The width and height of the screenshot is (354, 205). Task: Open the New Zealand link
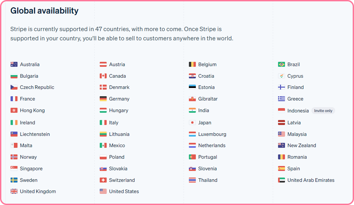[x=301, y=145]
